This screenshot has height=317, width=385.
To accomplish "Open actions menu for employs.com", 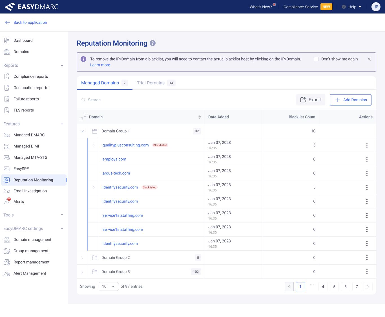I will coord(367,159).
